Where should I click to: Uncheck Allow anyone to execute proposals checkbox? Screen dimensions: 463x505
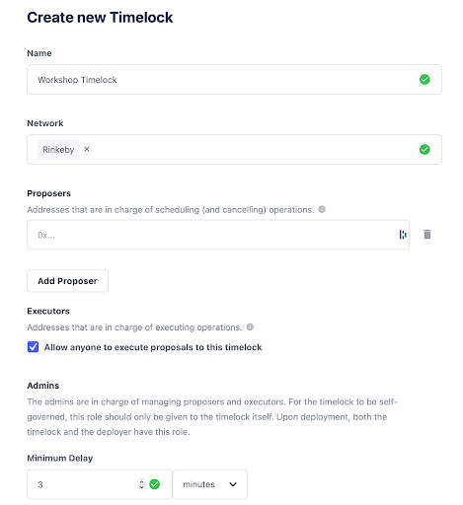[33, 347]
